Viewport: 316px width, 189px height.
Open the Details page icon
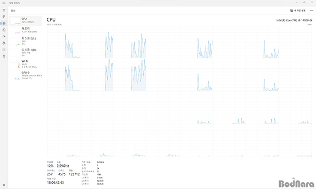(x=4, y=49)
